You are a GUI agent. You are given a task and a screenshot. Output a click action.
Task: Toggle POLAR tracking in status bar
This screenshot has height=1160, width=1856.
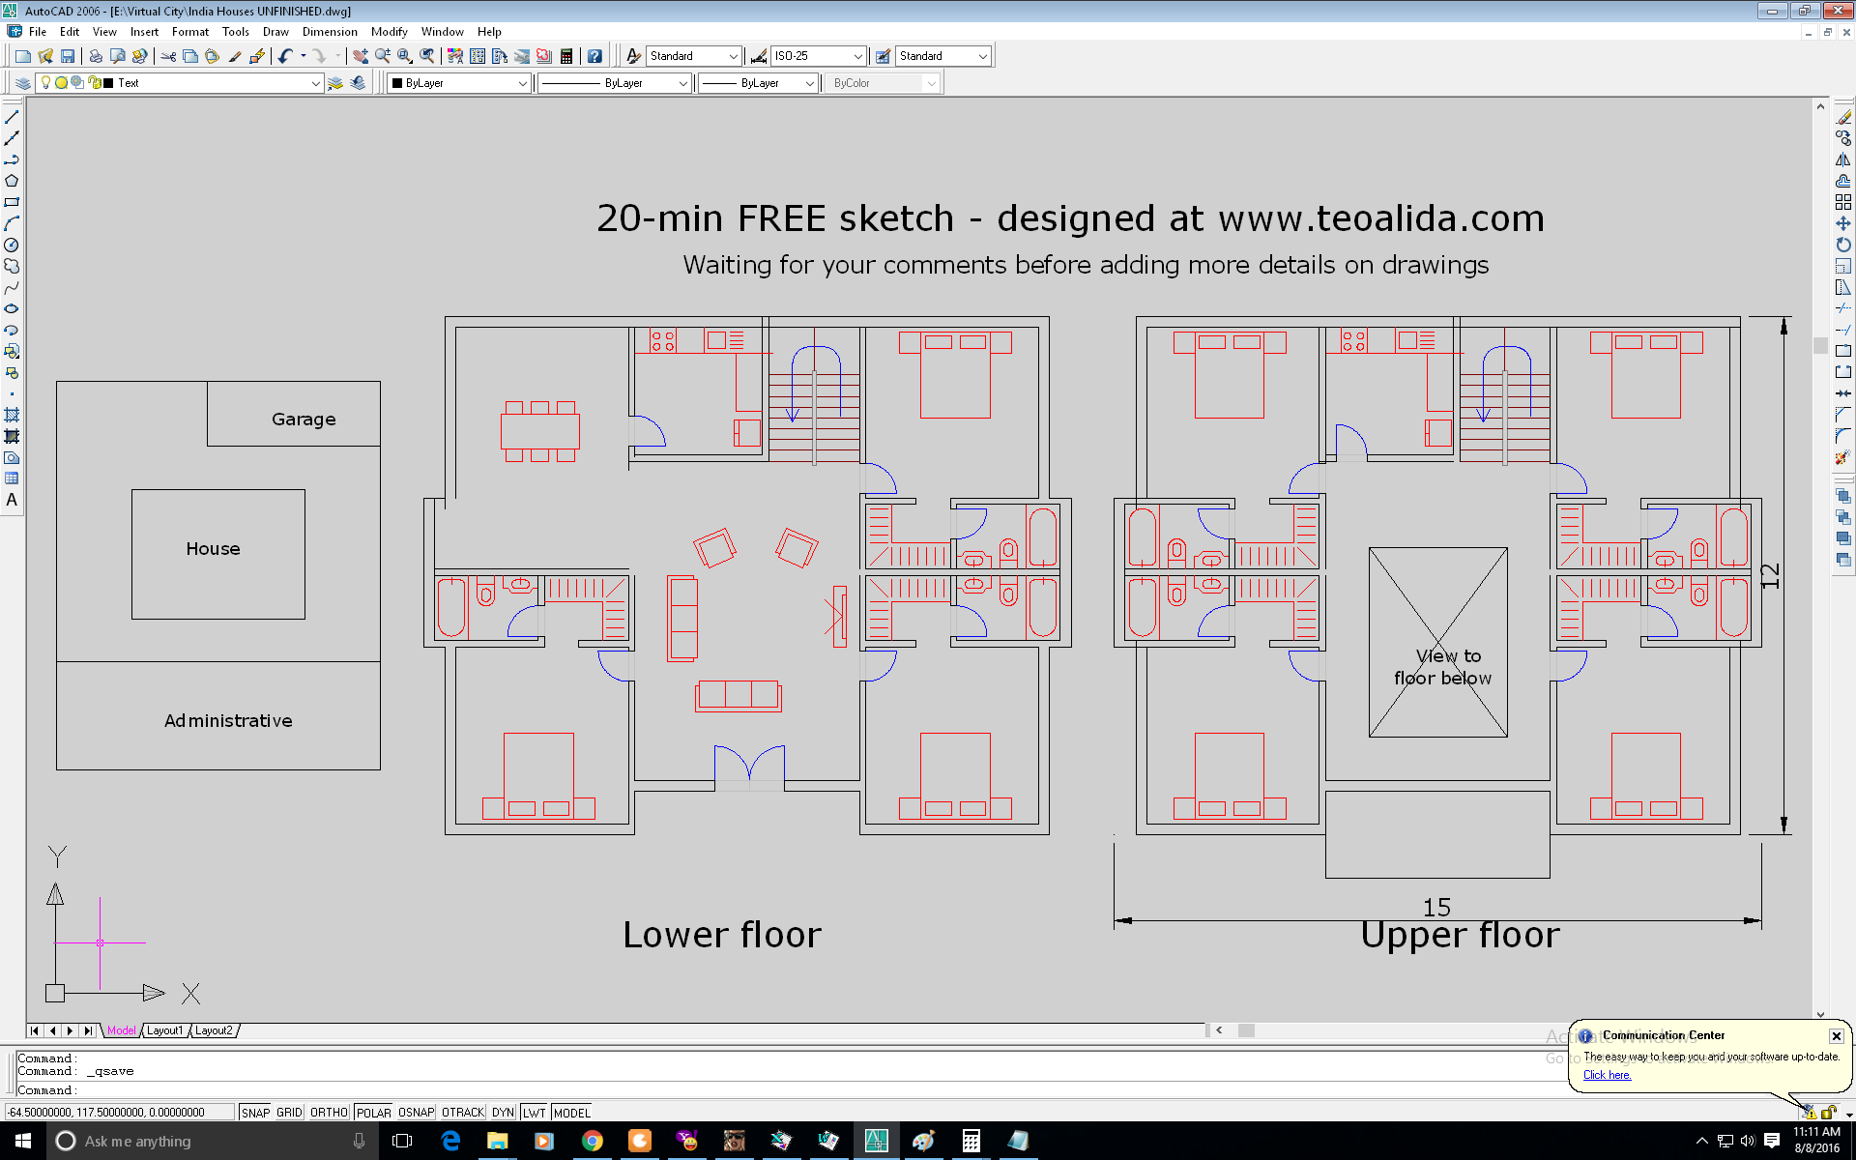(373, 1113)
